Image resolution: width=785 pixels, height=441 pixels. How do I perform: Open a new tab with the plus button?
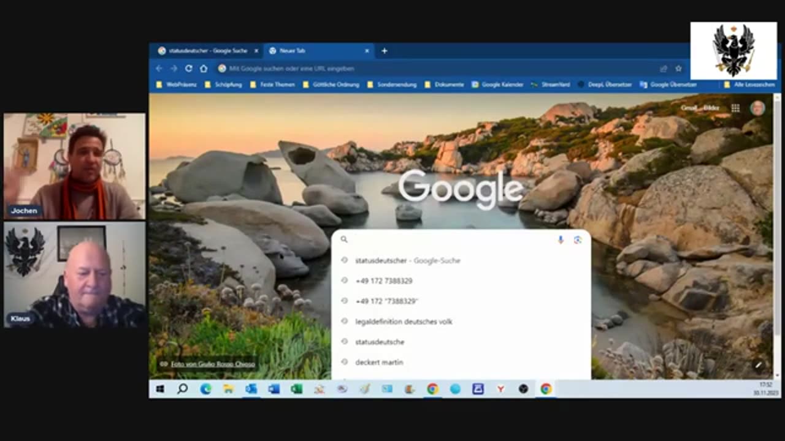pyautogui.click(x=385, y=51)
